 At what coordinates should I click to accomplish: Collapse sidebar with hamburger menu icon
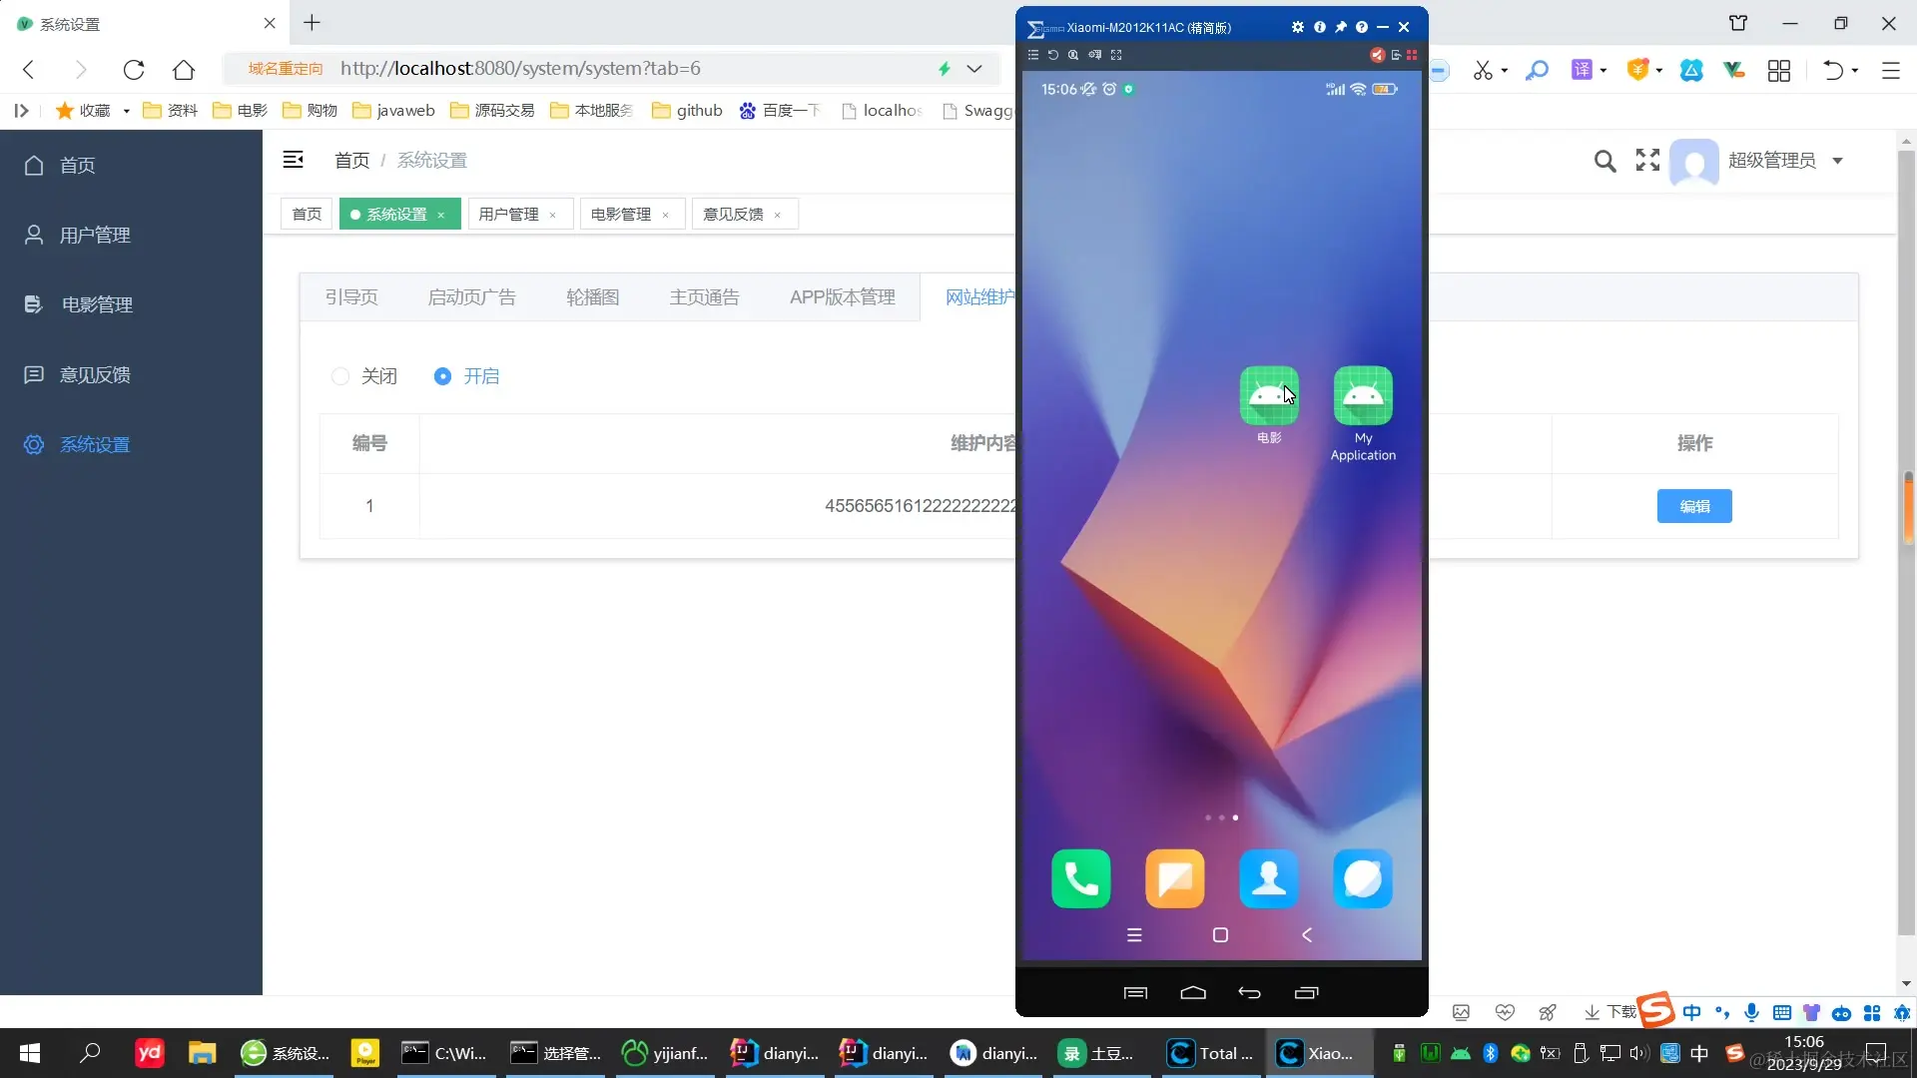(x=293, y=160)
